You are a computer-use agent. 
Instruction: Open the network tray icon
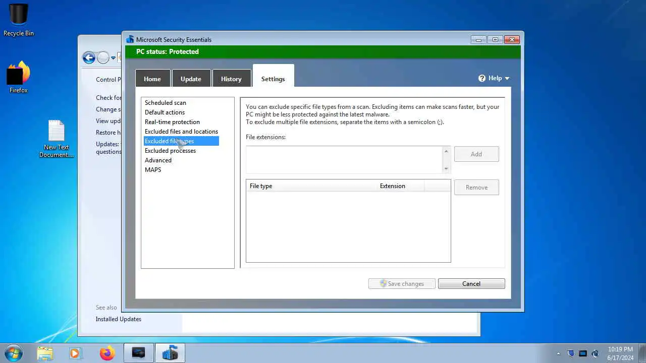click(x=583, y=353)
